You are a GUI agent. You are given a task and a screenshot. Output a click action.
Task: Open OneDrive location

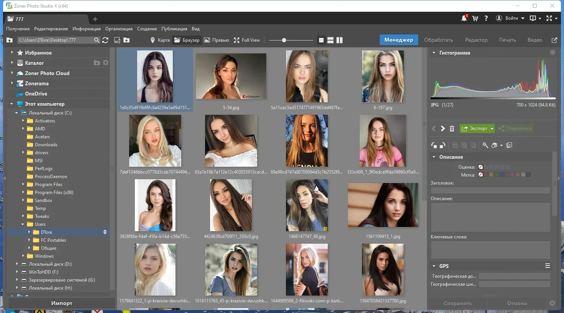36,94
